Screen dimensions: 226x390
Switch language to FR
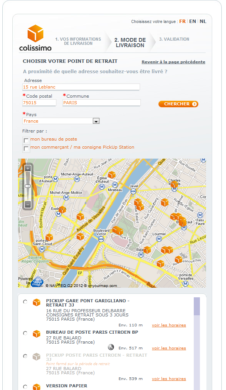[x=182, y=21]
